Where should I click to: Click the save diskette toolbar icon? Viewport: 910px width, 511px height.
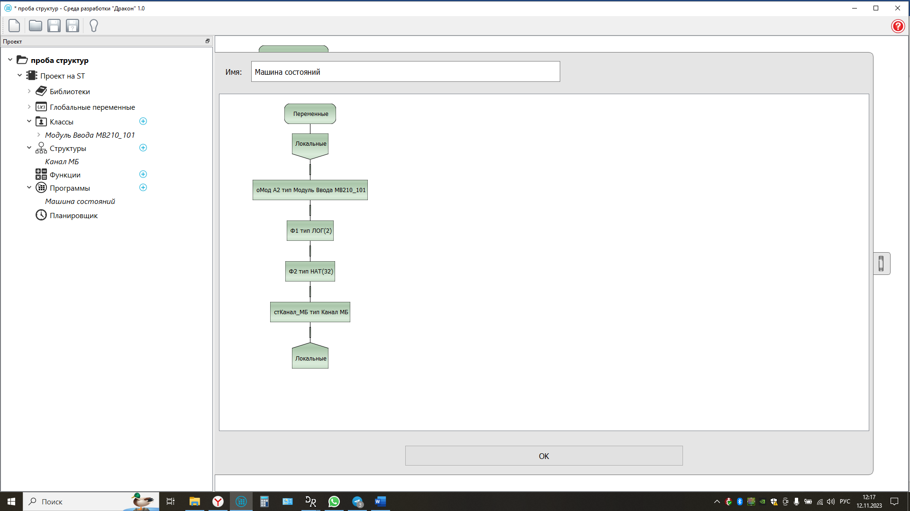click(x=54, y=26)
